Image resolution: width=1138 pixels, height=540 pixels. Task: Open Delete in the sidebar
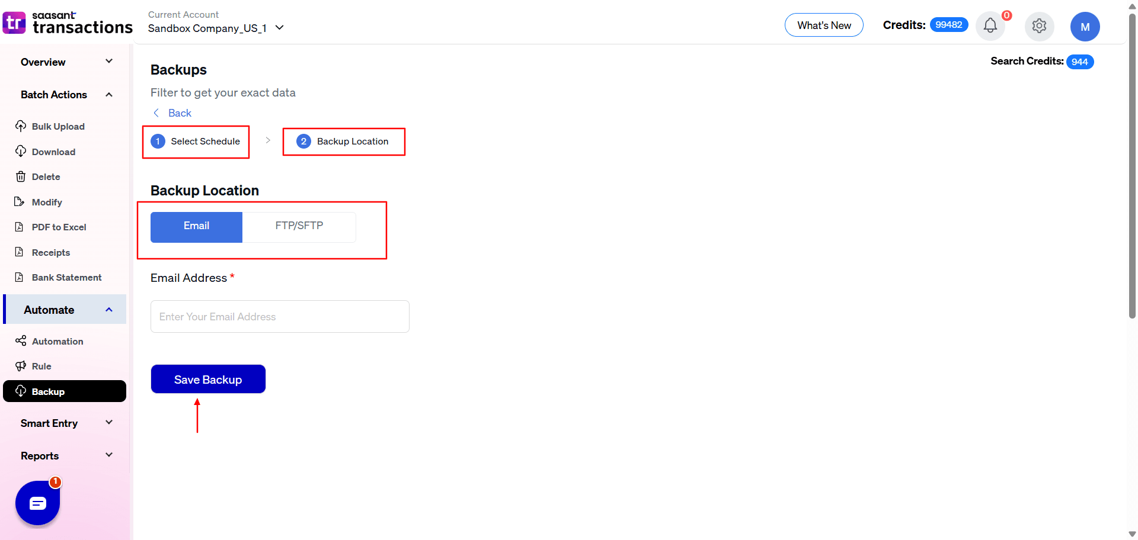coord(46,176)
